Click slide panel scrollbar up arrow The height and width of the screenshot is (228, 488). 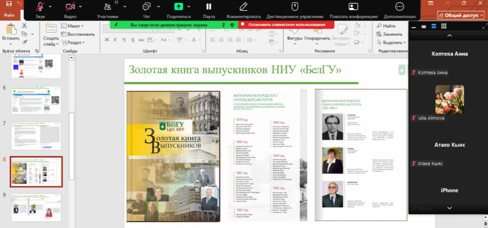point(72,58)
